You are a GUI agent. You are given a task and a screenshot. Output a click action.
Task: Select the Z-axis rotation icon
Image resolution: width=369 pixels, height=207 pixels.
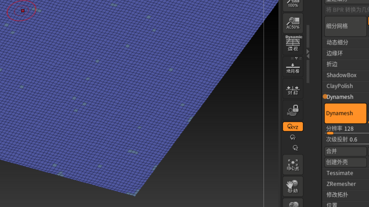(295, 148)
